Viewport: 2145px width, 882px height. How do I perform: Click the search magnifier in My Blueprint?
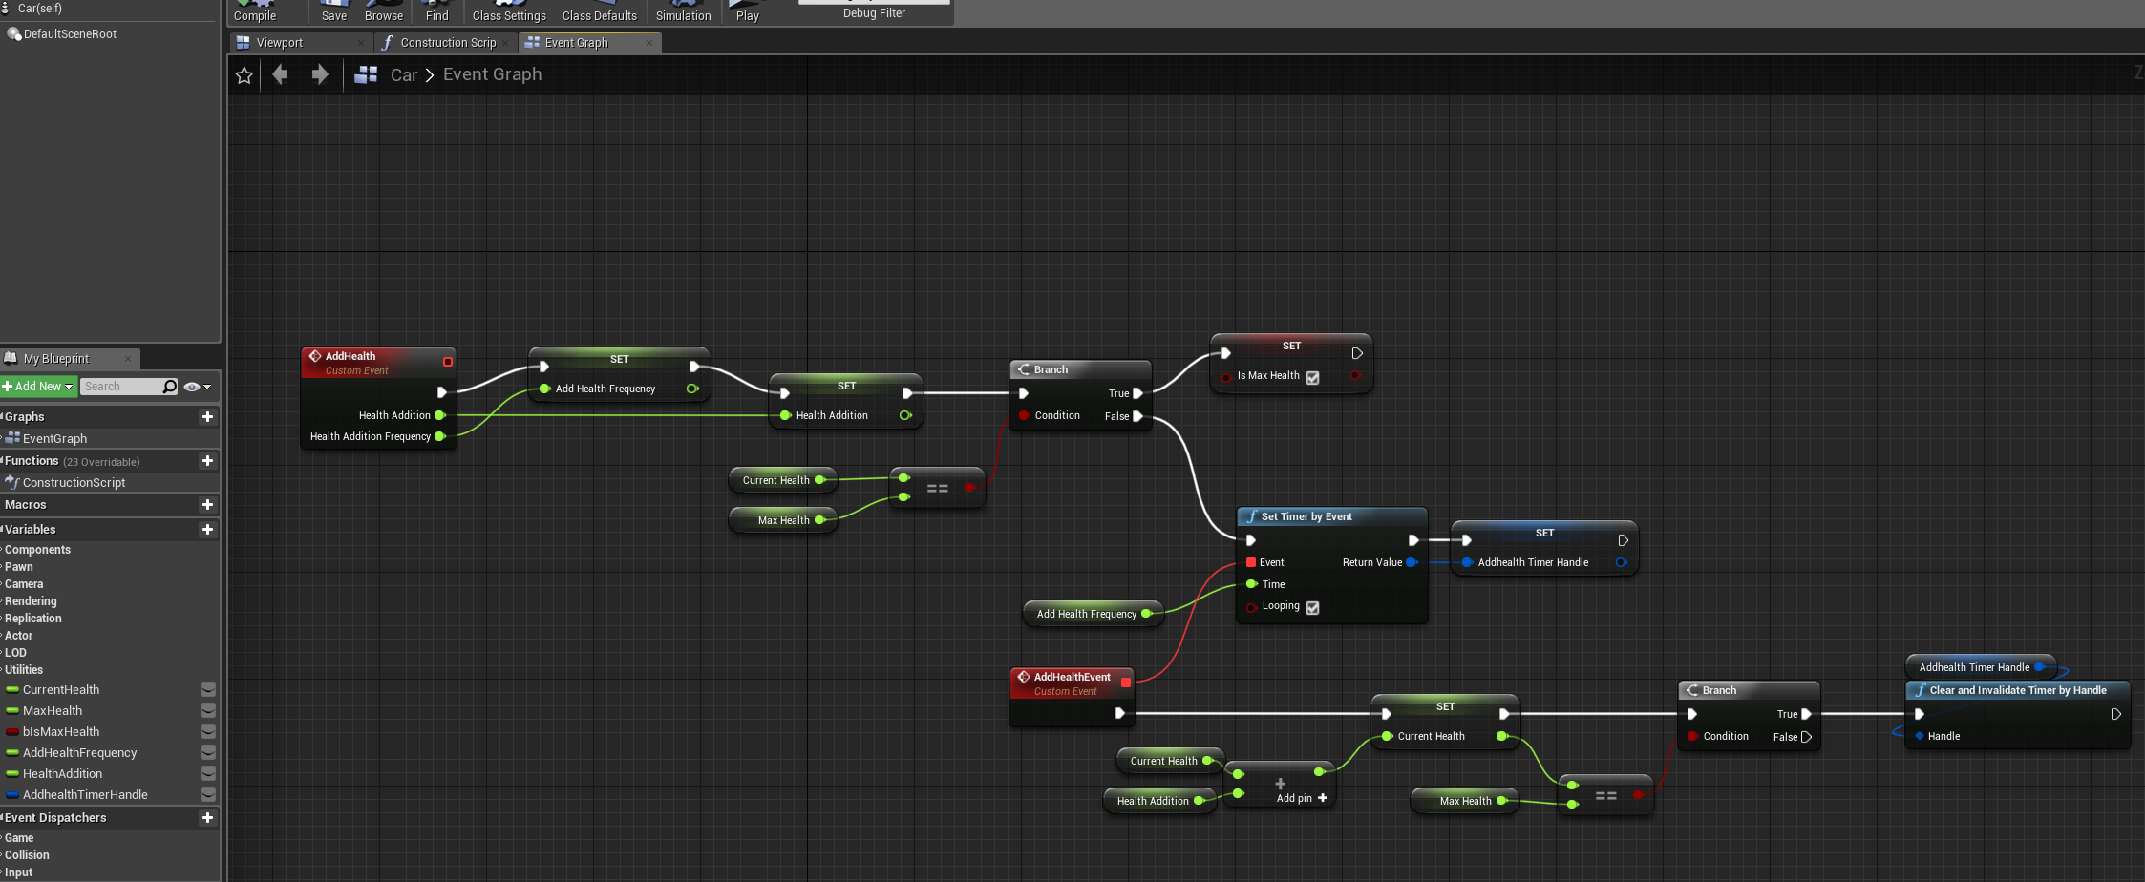[x=170, y=387]
